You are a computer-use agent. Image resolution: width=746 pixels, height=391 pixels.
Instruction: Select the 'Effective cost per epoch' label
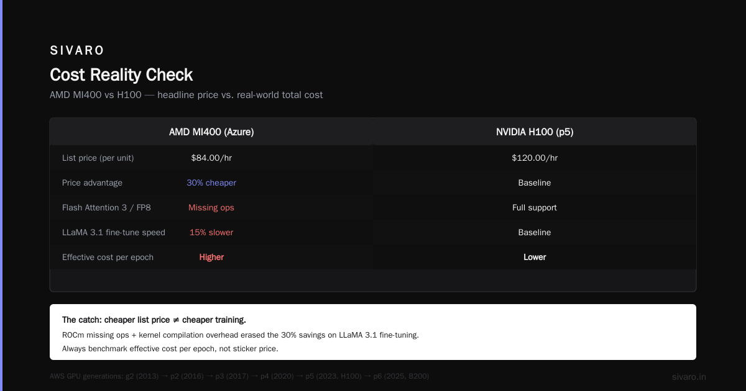tap(108, 258)
